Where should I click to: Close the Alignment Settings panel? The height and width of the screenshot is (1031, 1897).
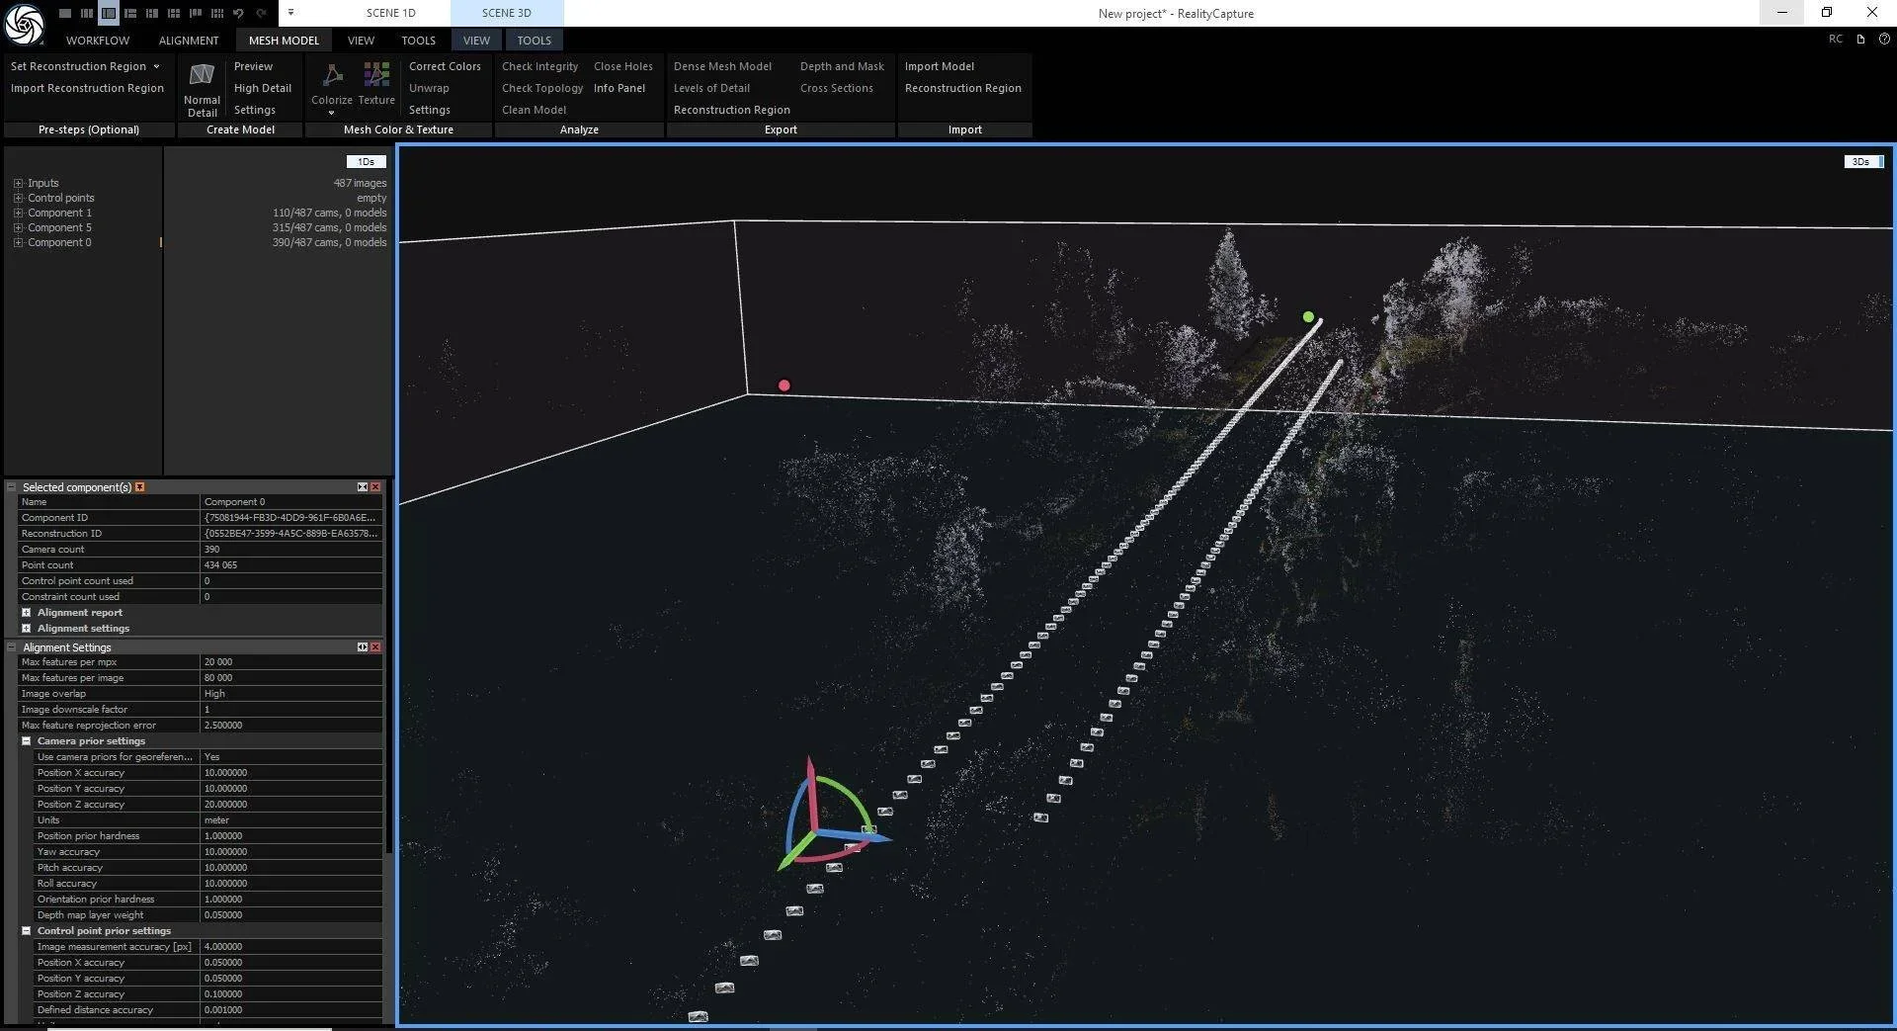[375, 647]
